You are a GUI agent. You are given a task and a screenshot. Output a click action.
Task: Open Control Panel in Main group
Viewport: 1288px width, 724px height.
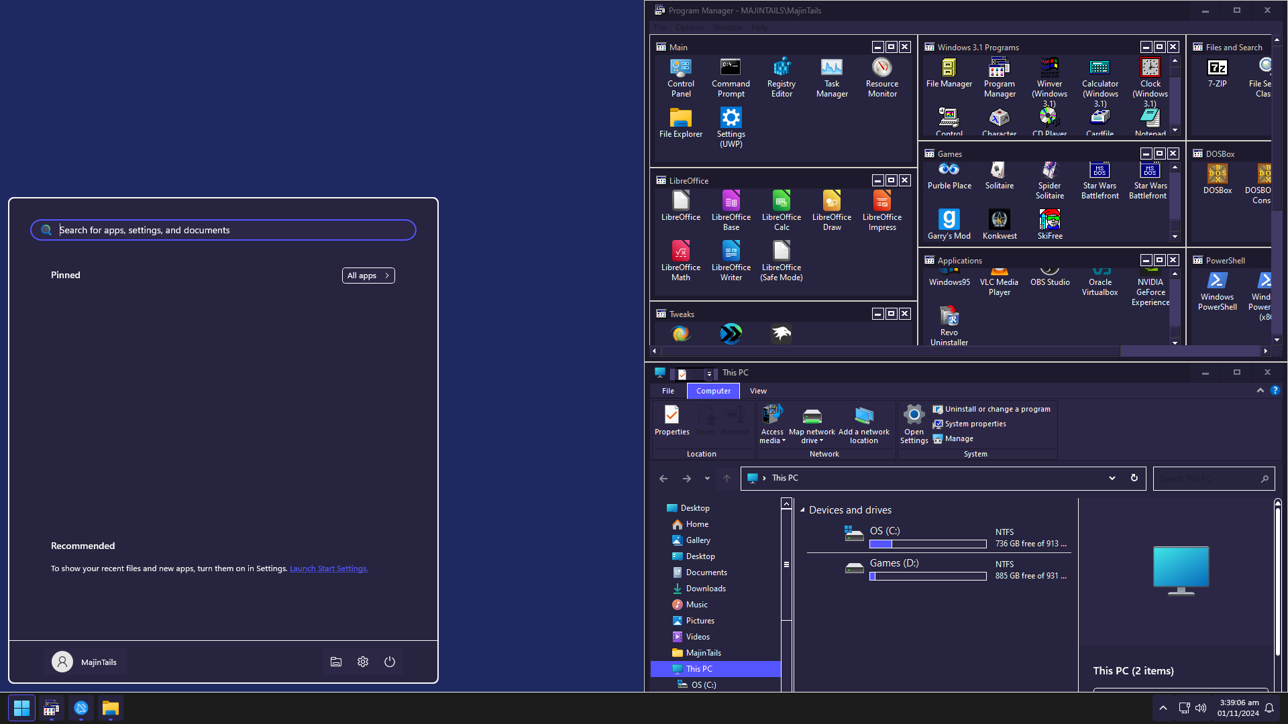pos(680,78)
